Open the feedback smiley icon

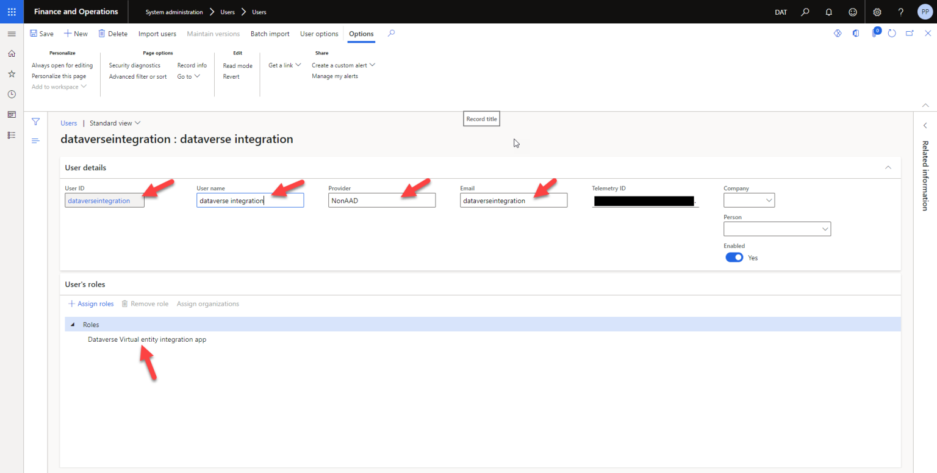pos(853,12)
